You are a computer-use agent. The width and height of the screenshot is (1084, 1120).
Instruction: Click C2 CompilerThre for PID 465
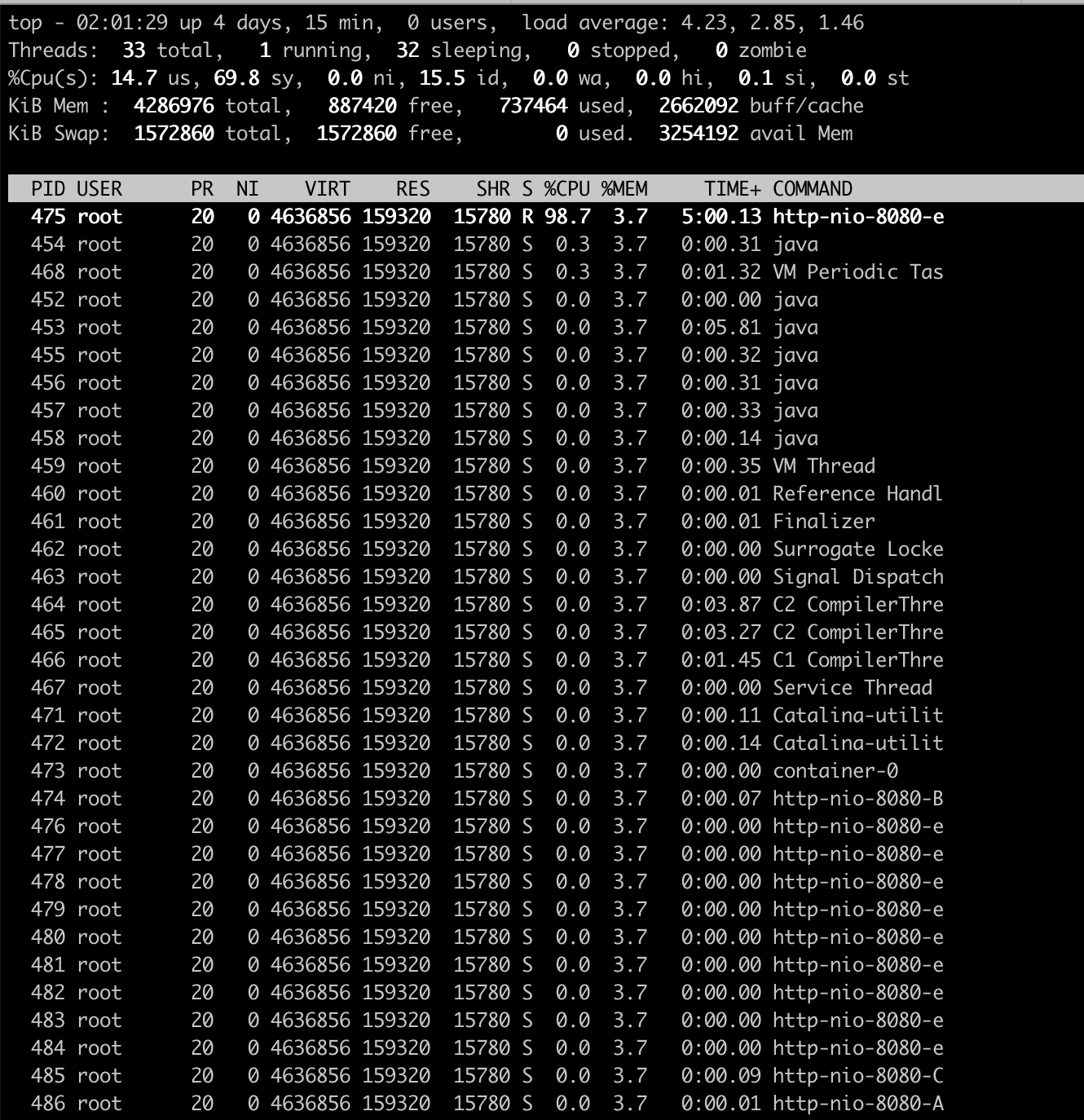[858, 633]
